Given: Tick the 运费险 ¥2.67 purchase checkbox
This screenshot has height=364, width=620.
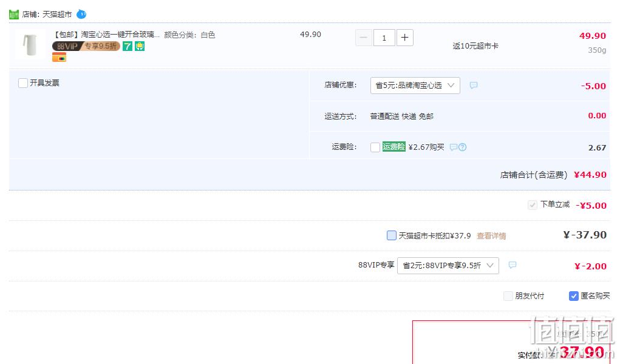Looking at the screenshot, I should coord(375,147).
